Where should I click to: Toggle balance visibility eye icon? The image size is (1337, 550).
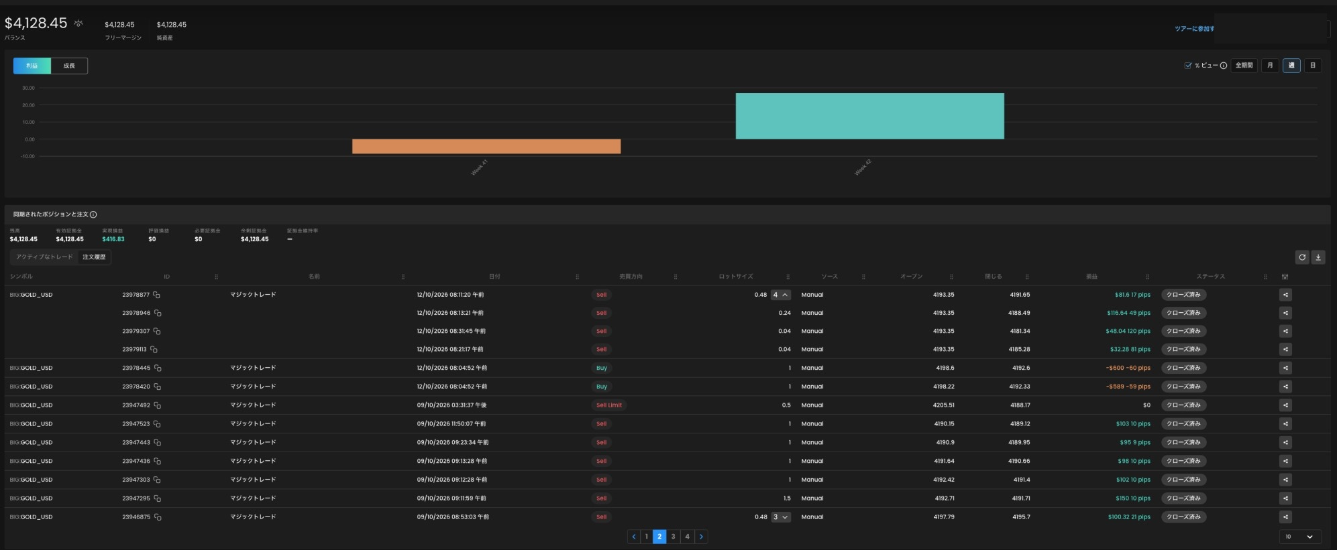(78, 23)
